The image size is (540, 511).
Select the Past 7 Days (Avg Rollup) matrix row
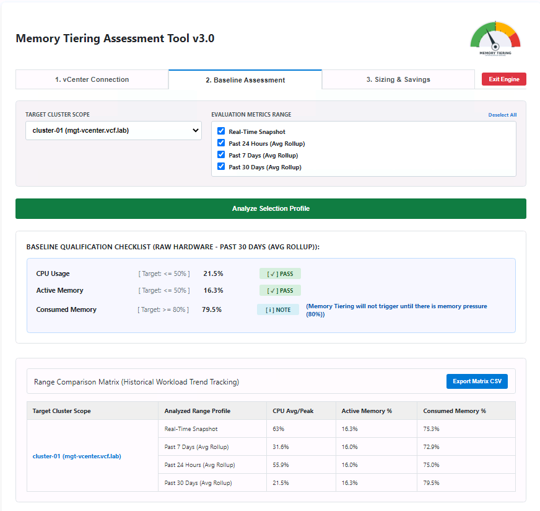pyautogui.click(x=337, y=447)
